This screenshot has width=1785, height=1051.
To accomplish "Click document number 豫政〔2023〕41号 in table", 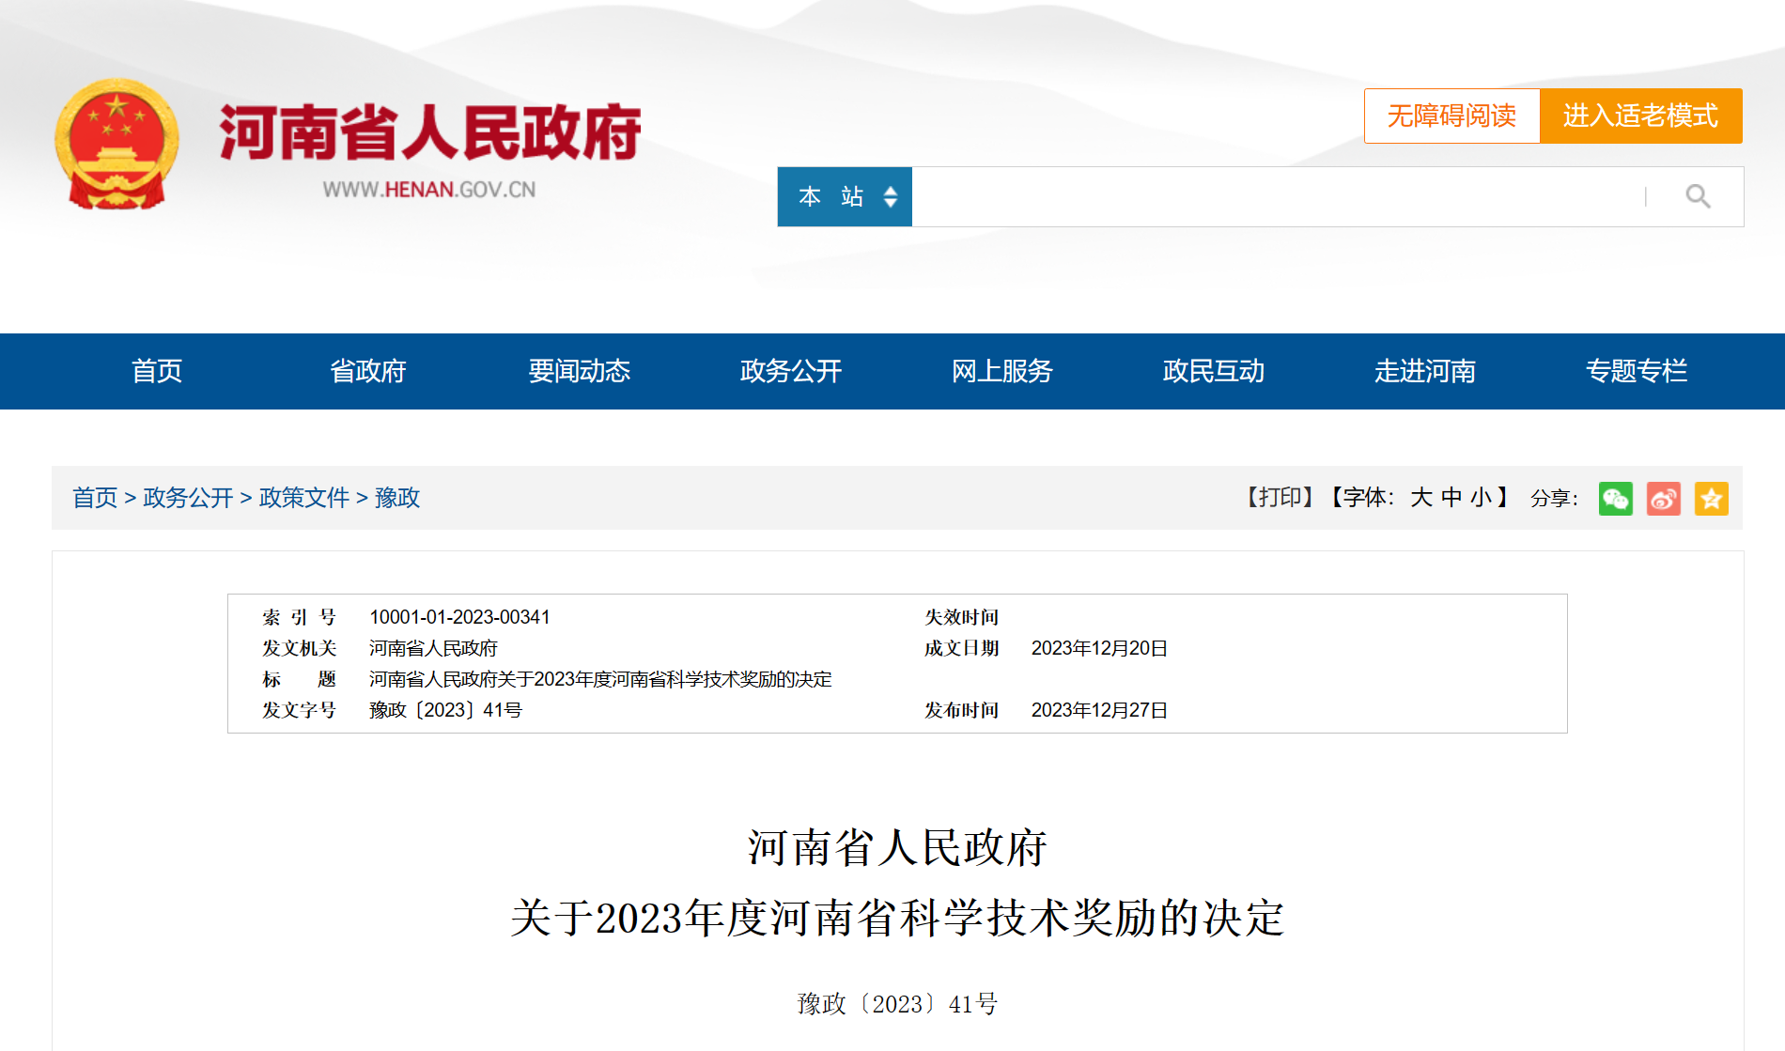I will [445, 710].
